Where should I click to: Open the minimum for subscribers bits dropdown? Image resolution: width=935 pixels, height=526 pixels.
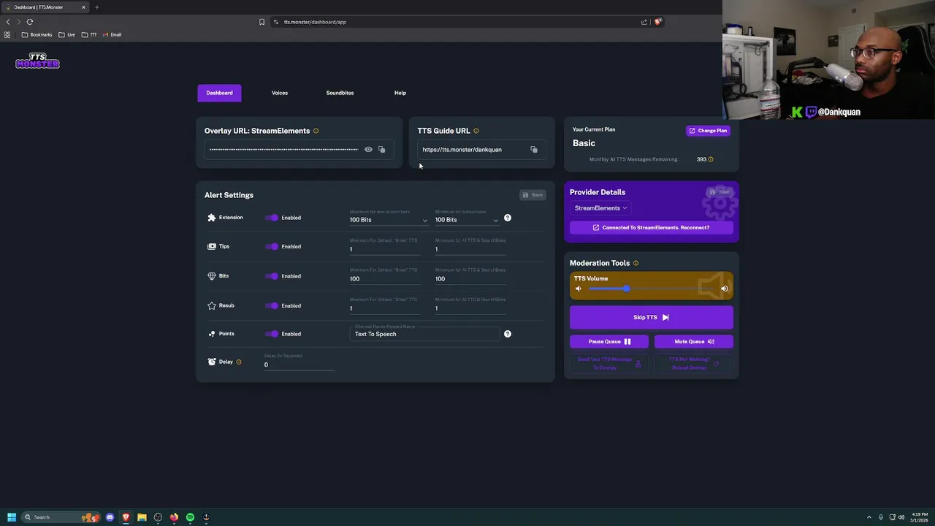(x=467, y=220)
